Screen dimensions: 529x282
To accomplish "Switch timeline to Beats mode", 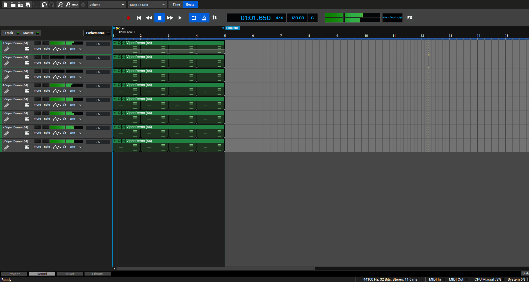I will 190,4.
